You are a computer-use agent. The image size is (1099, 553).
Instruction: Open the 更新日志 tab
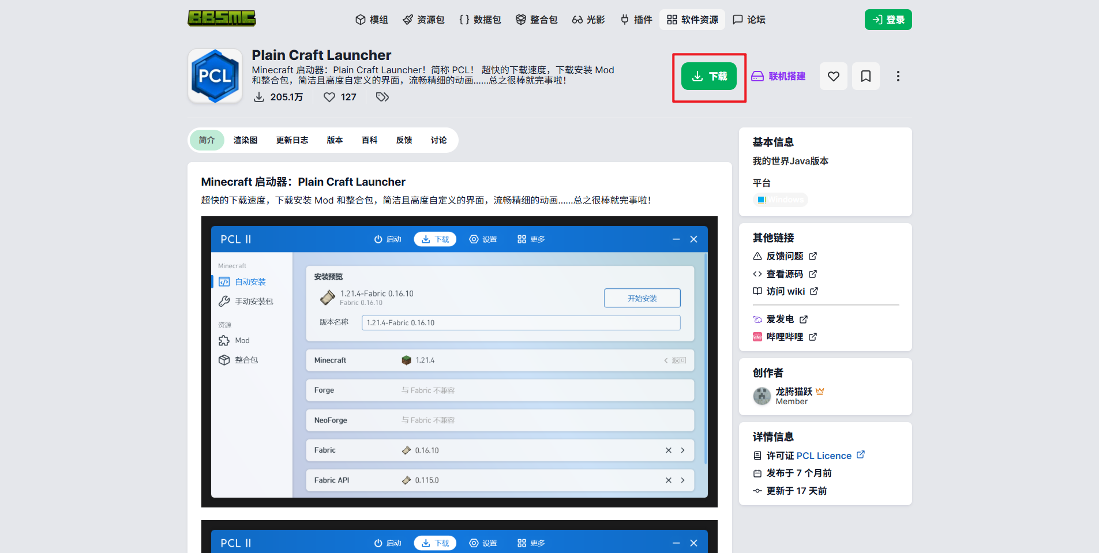tap(292, 140)
